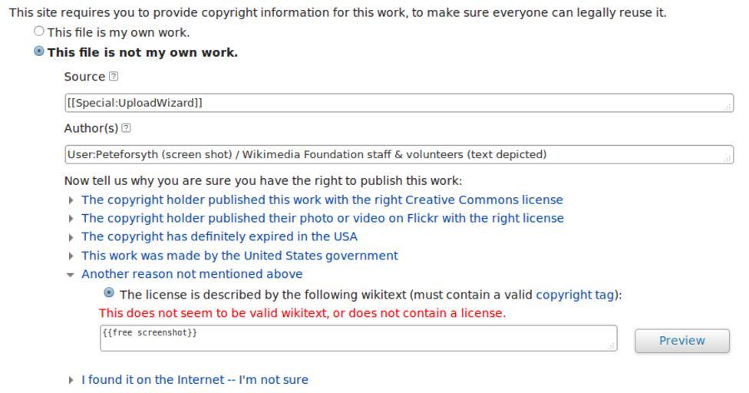Select 'This file is not my own work'
749x393 pixels.
point(39,51)
